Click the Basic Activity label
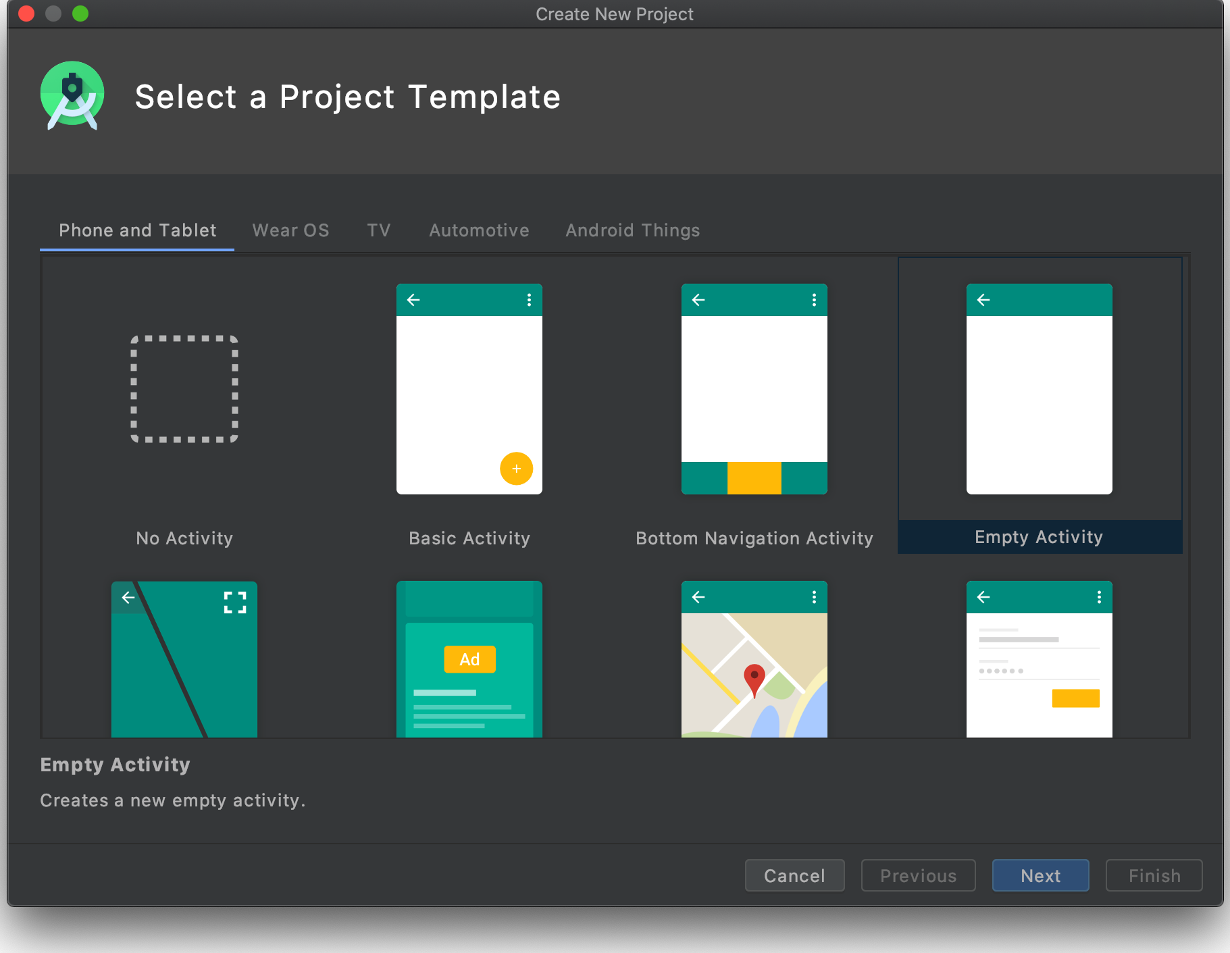 [469, 538]
